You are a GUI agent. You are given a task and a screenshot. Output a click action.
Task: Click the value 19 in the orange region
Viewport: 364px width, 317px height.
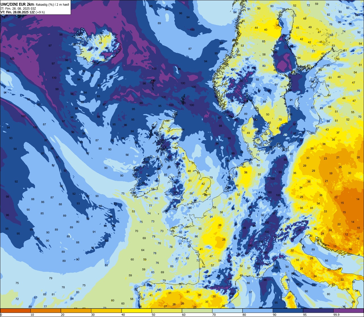[x=331, y=173]
